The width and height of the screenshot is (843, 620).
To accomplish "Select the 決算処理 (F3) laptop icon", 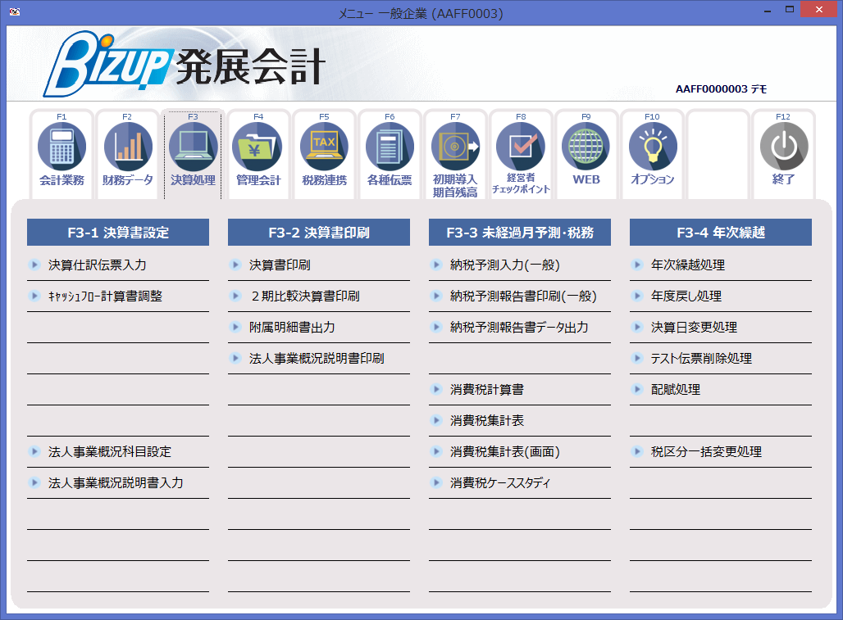I will (x=194, y=147).
